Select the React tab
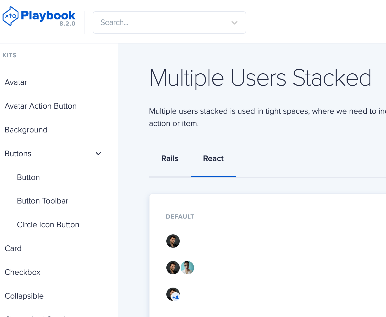The image size is (386, 317). (213, 158)
